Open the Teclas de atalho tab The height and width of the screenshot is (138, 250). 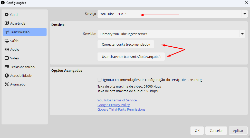pyautogui.click(x=25, y=67)
